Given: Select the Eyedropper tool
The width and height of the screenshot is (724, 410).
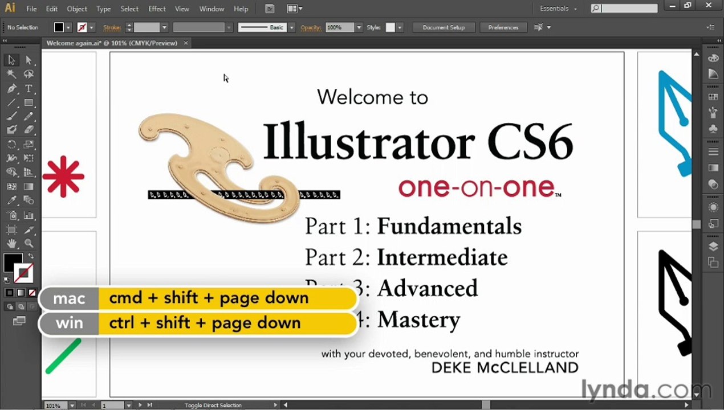Looking at the screenshot, I should click(11, 200).
